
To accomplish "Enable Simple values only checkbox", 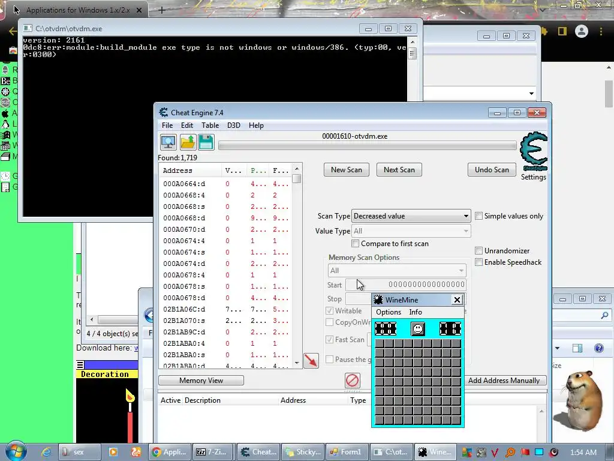I will pos(478,216).
